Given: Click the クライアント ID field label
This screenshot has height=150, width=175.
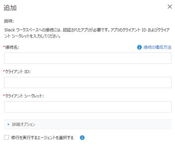Looking at the screenshot, I should (18, 72).
